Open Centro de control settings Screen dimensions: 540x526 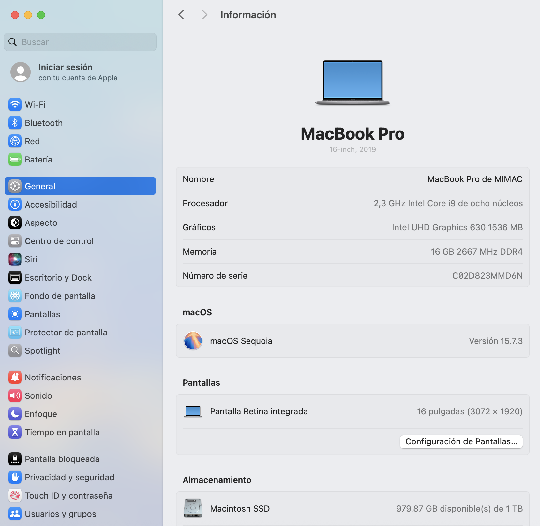click(x=59, y=241)
